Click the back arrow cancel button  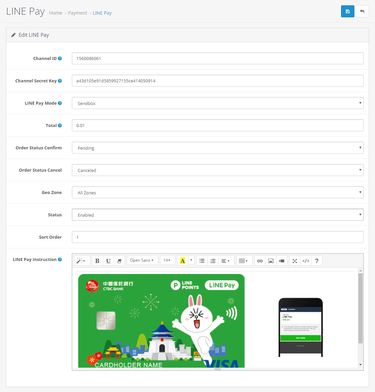point(362,11)
